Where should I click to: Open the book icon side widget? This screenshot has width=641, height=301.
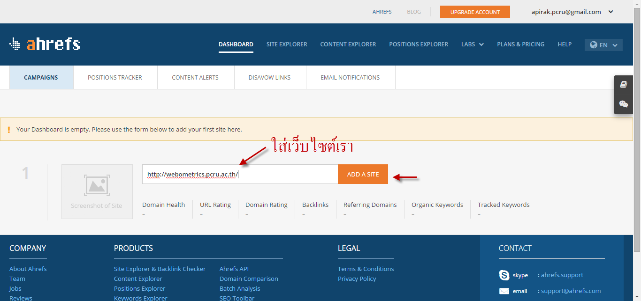click(x=623, y=85)
